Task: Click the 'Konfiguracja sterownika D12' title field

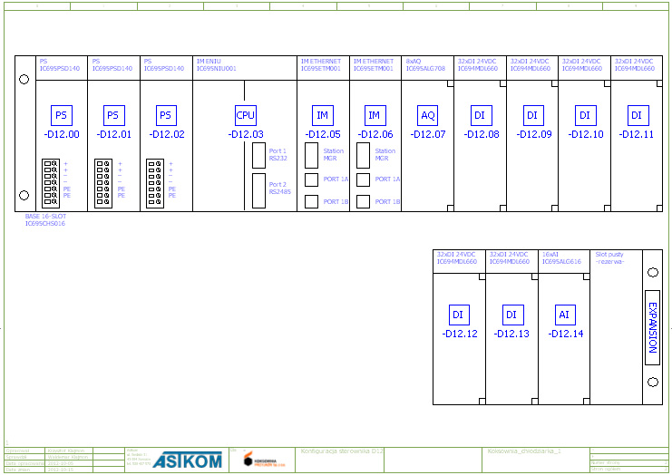Action: pyautogui.click(x=342, y=451)
